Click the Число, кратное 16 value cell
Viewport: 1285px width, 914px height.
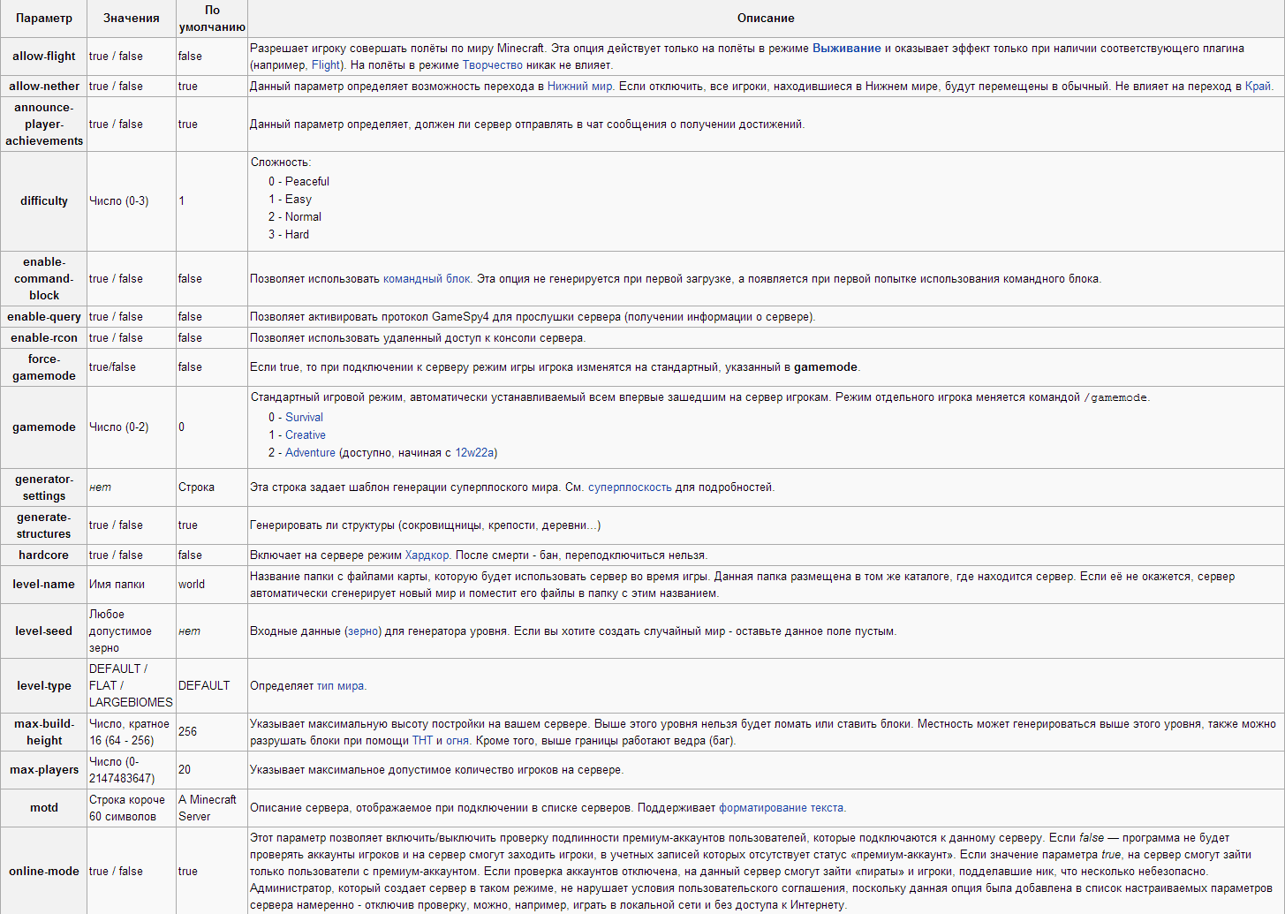132,732
